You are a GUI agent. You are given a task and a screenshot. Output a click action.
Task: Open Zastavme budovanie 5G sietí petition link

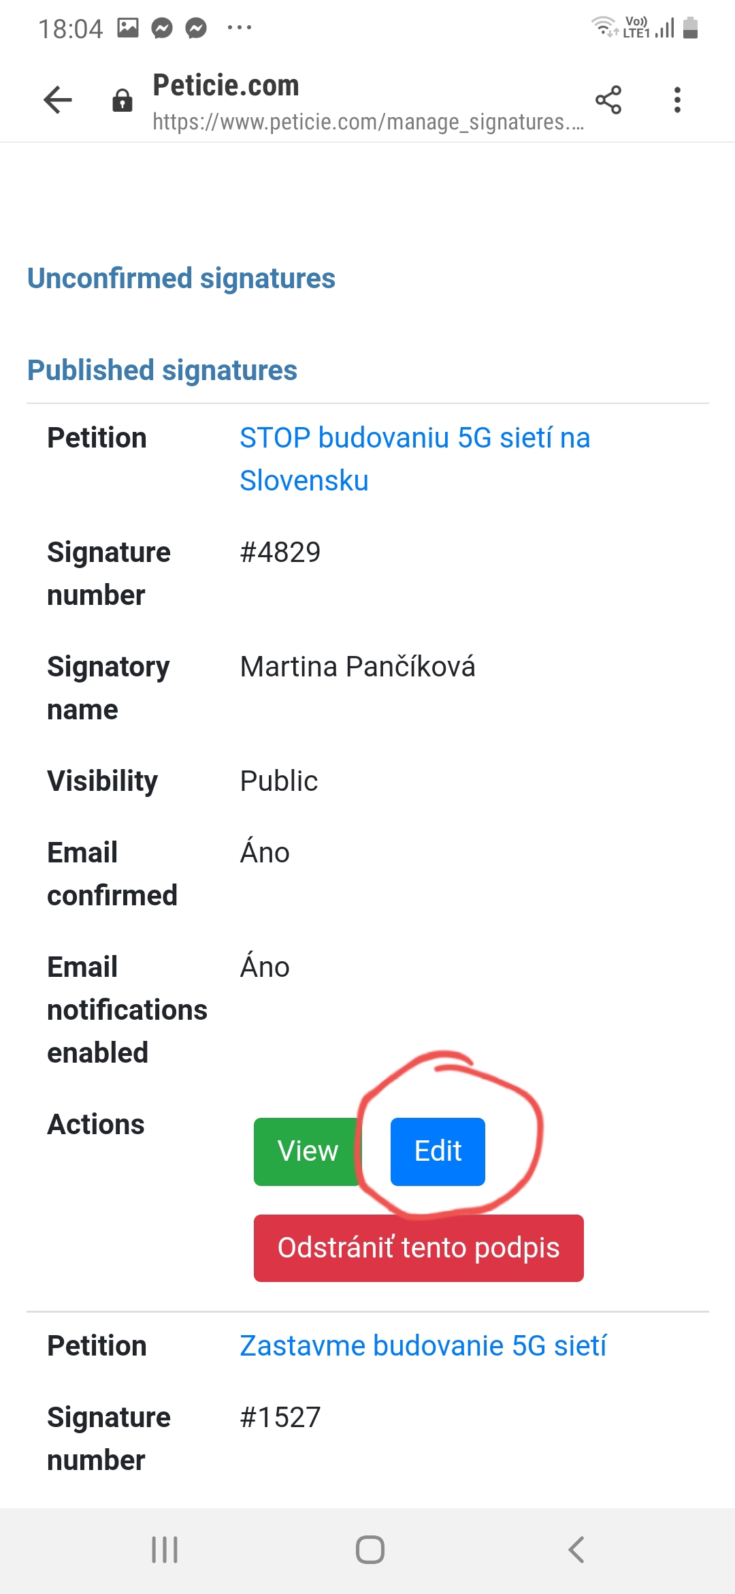point(423,1346)
